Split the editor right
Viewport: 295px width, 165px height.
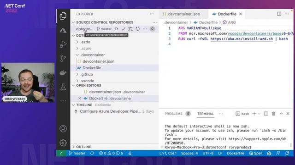279,14
